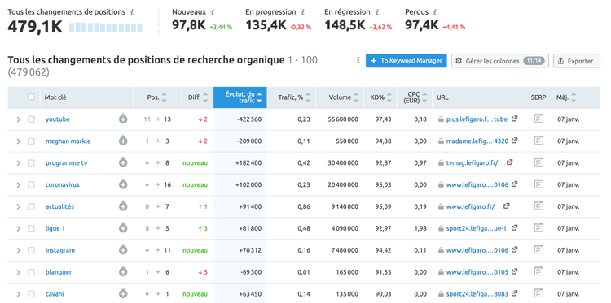Show info icon next to En progression
The width and height of the screenshot is (611, 303).
click(303, 12)
